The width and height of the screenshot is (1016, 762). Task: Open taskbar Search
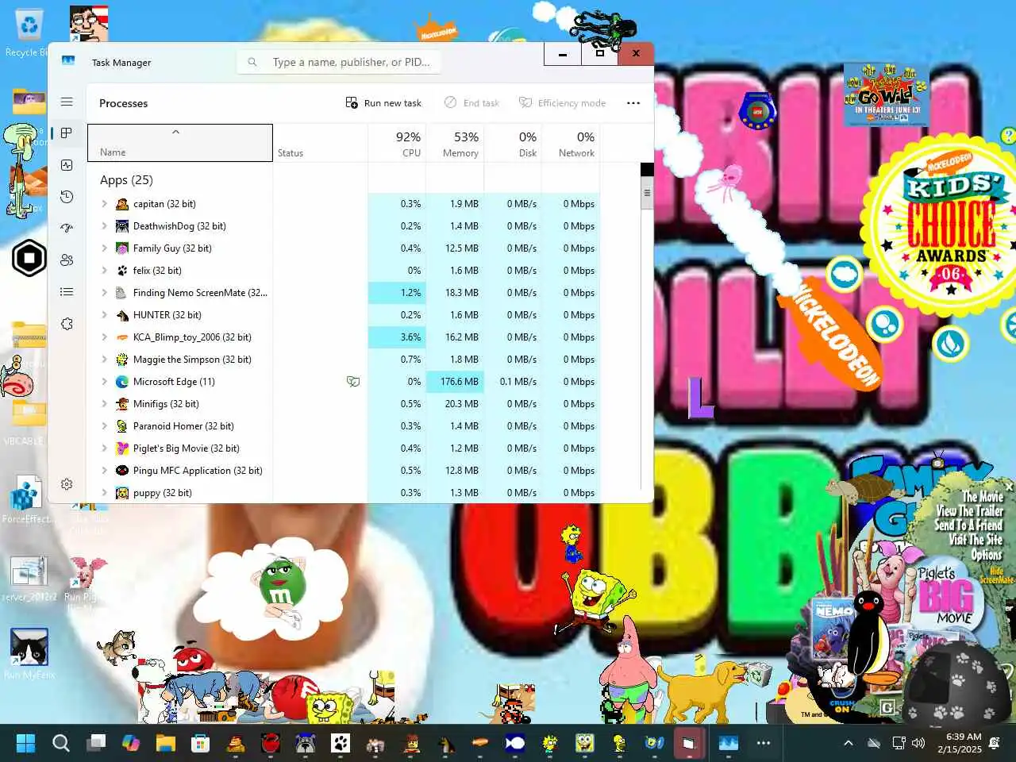coord(61,743)
